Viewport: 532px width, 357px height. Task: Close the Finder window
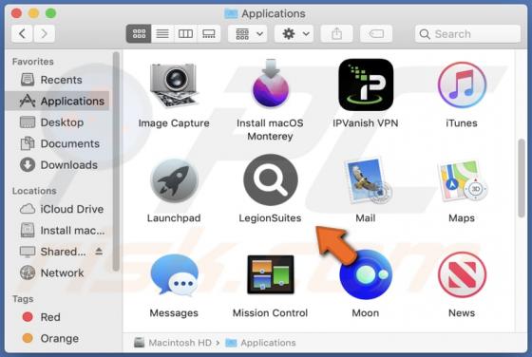16,13
